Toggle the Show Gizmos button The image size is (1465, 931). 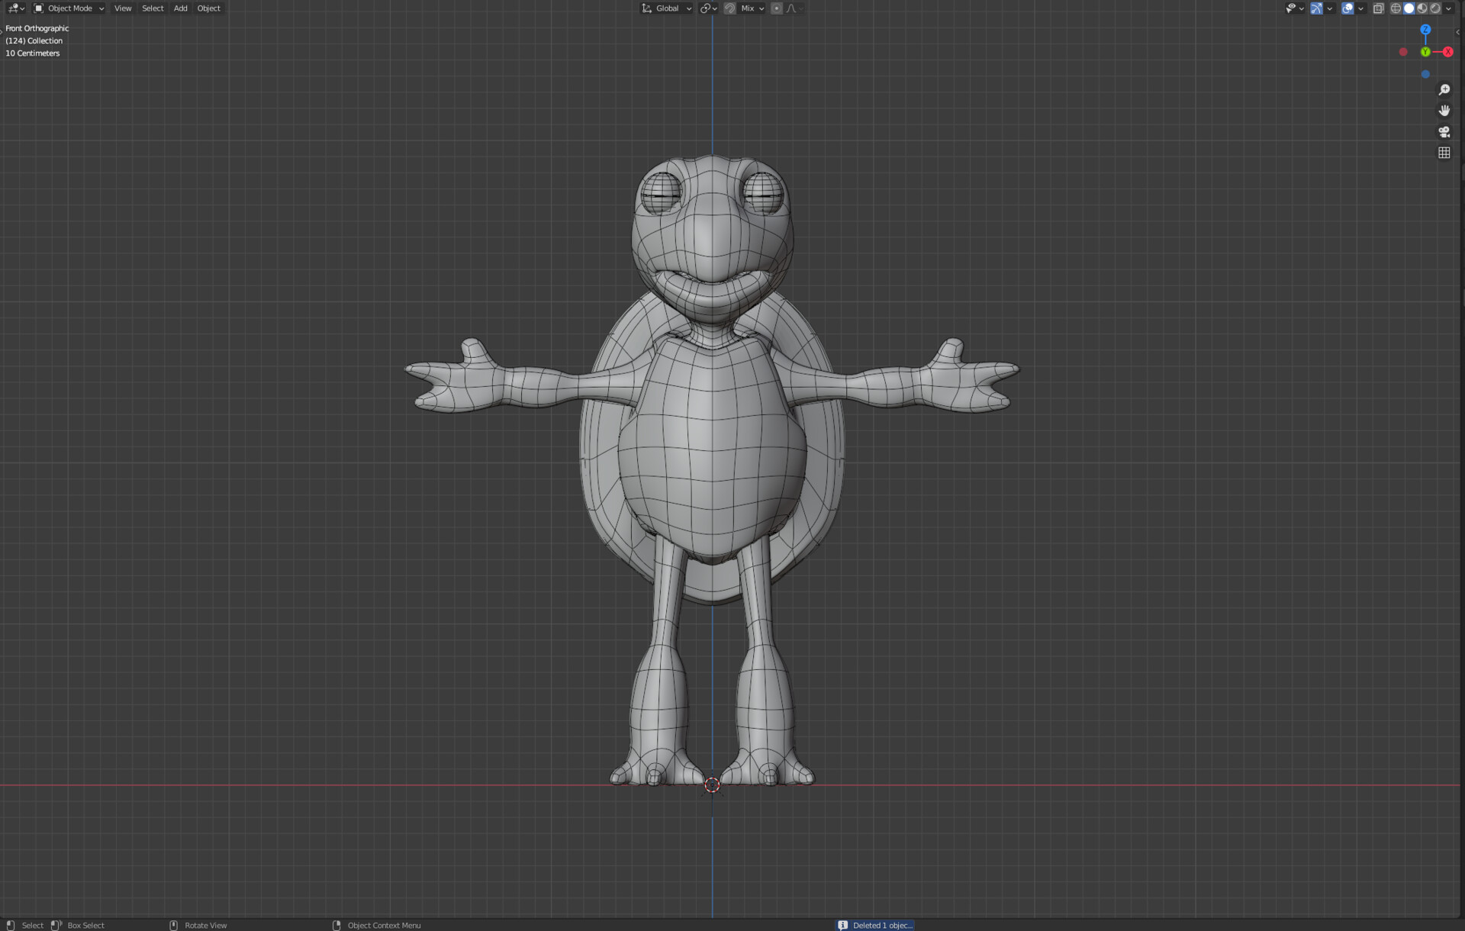tap(1316, 8)
